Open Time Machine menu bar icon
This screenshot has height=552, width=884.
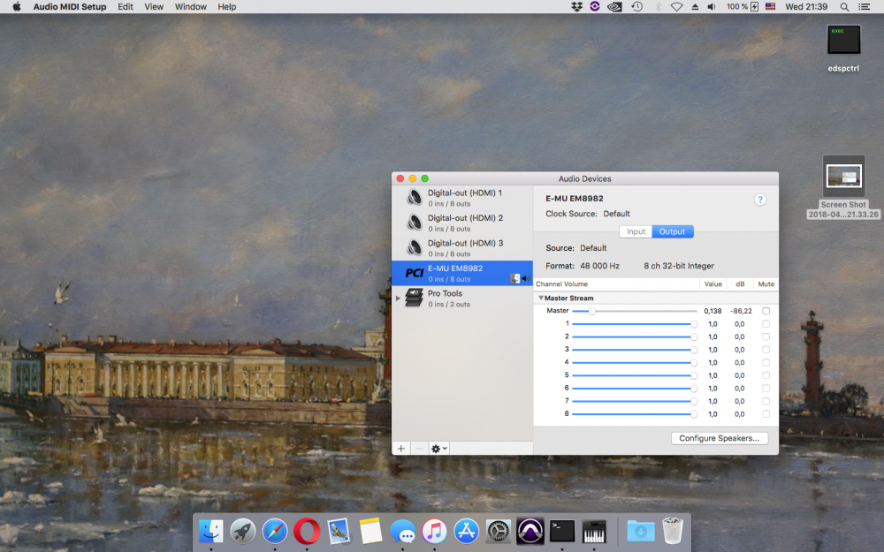(x=637, y=7)
